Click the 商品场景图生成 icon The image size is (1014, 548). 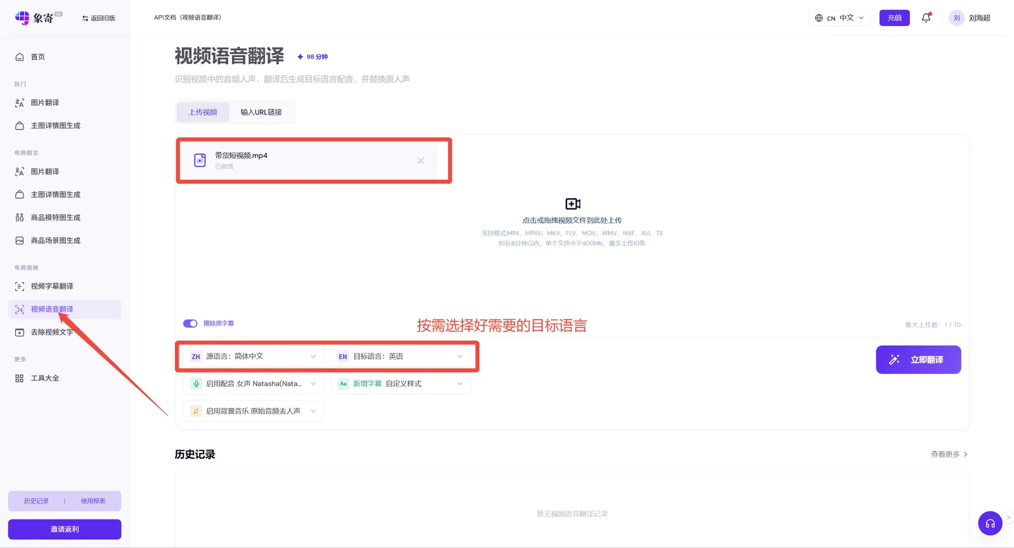tap(20, 241)
